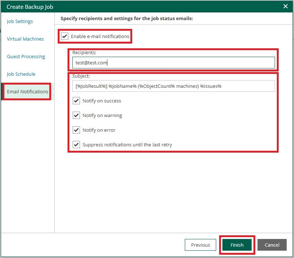This screenshot has width=294, height=258.
Task: Click into the Subject text field
Action: [173, 86]
